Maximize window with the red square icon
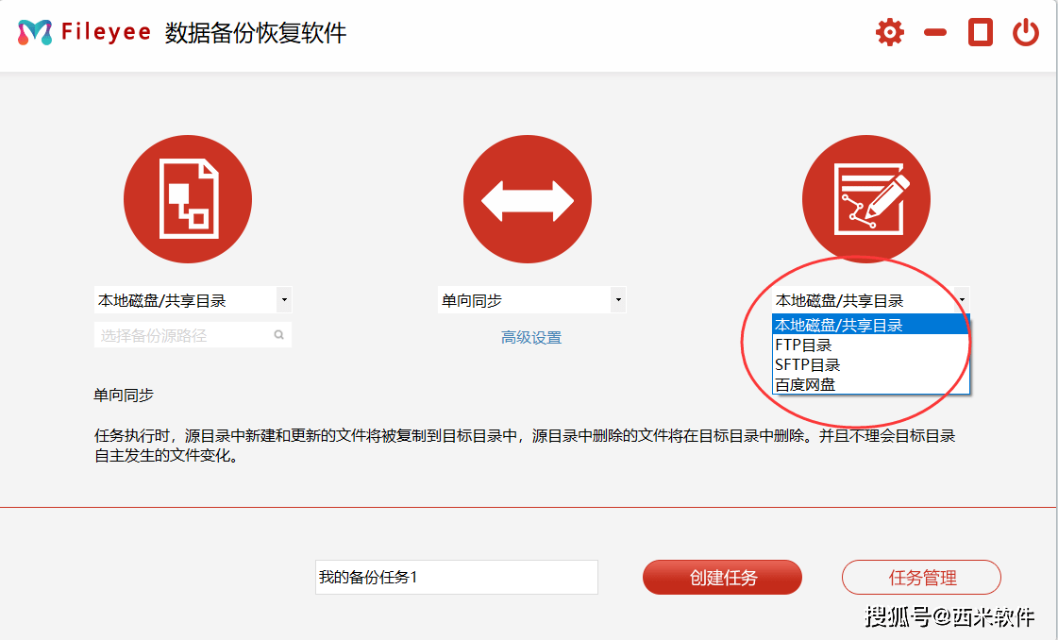Viewport: 1058px width, 640px height. click(x=981, y=32)
